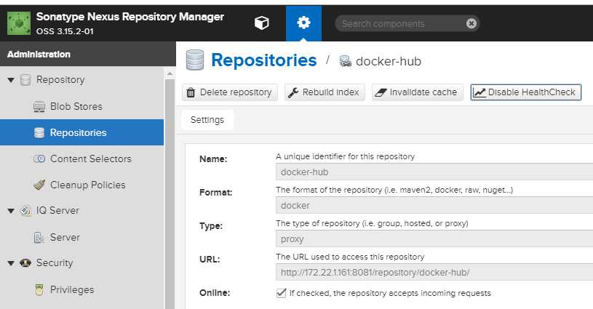Click the Invalidate cache button

[418, 92]
